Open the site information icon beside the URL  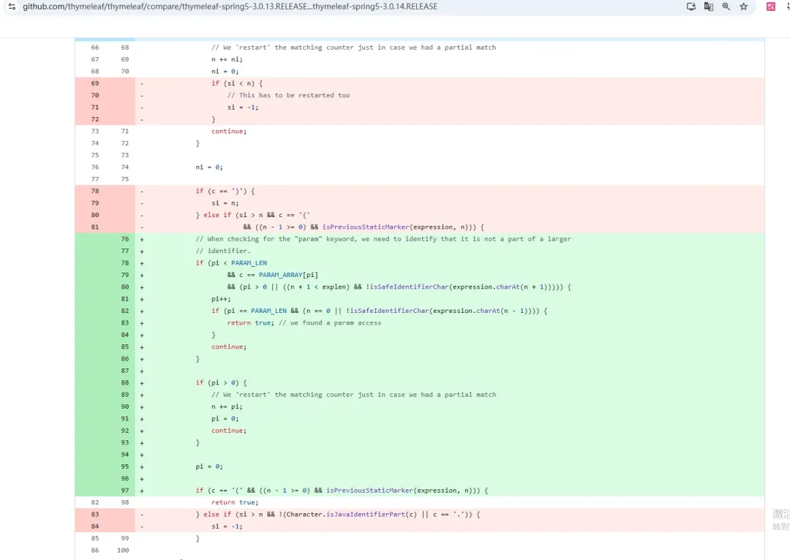pos(12,7)
